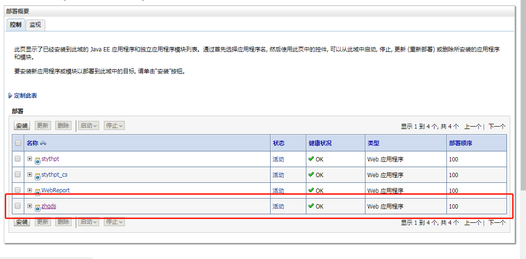The image size is (526, 259).
Task: Click the top 上一个 pagination link
Action: pos(473,127)
